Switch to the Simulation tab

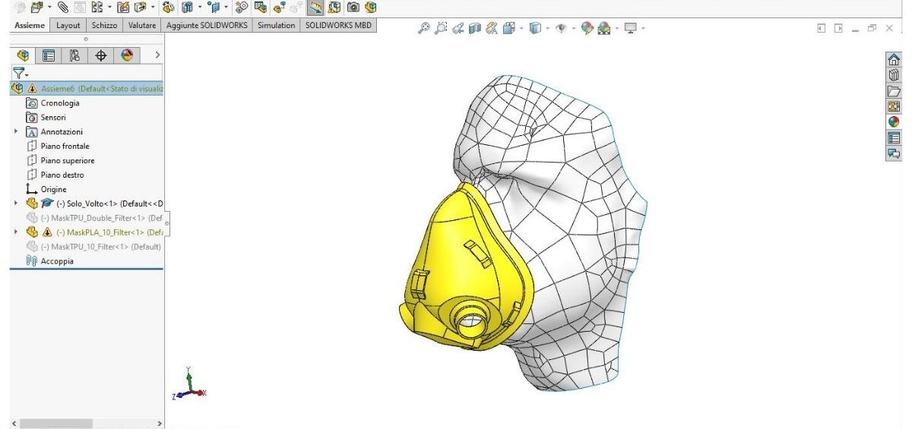click(276, 25)
